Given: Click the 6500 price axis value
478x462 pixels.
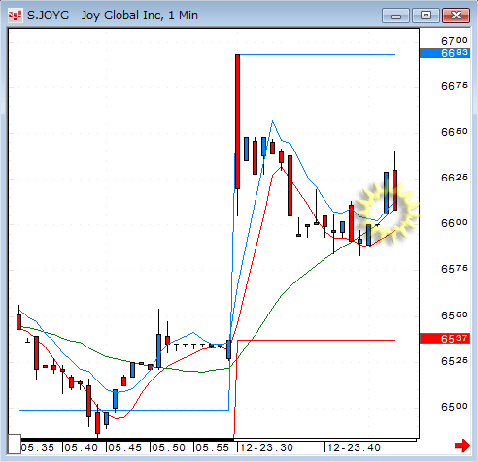Looking at the screenshot, I should click(455, 407).
